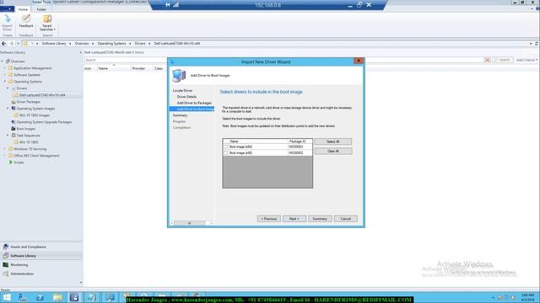Open the Assets and Compliance workspace icon
The width and height of the screenshot is (540, 303).
[6, 247]
